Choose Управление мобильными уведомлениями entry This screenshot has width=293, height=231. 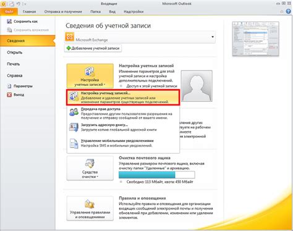click(123, 143)
